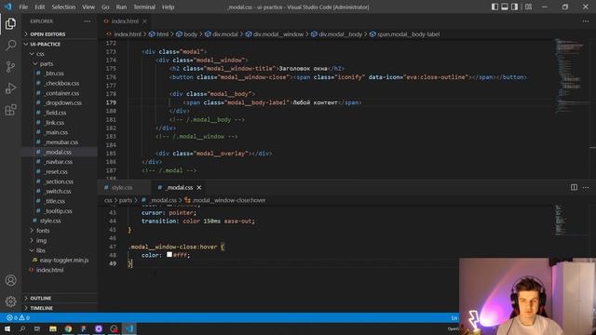The image size is (596, 335).
Task: Open the View menu
Action: click(88, 7)
